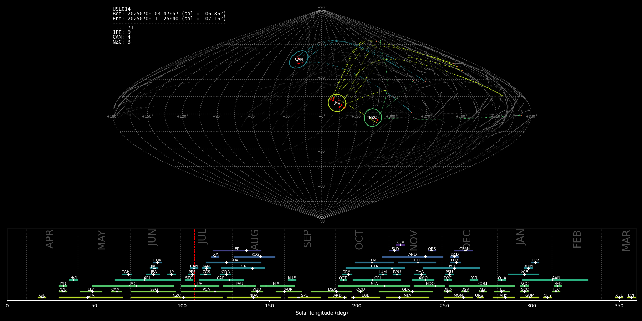
Task: Select the CTA shower label on the timeline
Action: [374, 266]
